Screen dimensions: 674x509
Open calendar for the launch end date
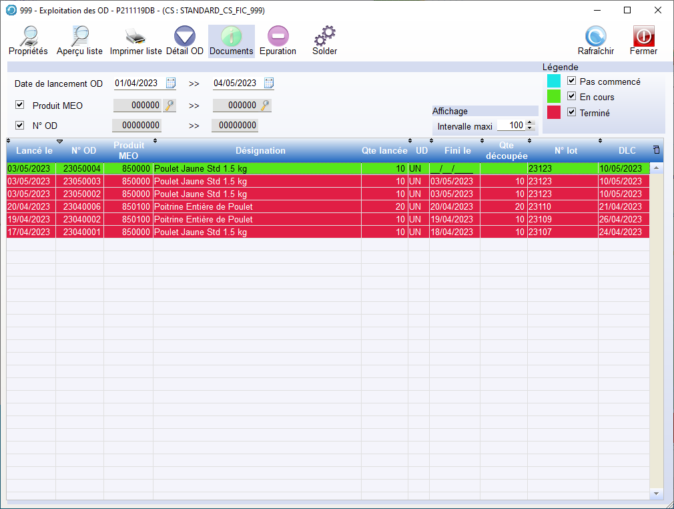(x=269, y=83)
